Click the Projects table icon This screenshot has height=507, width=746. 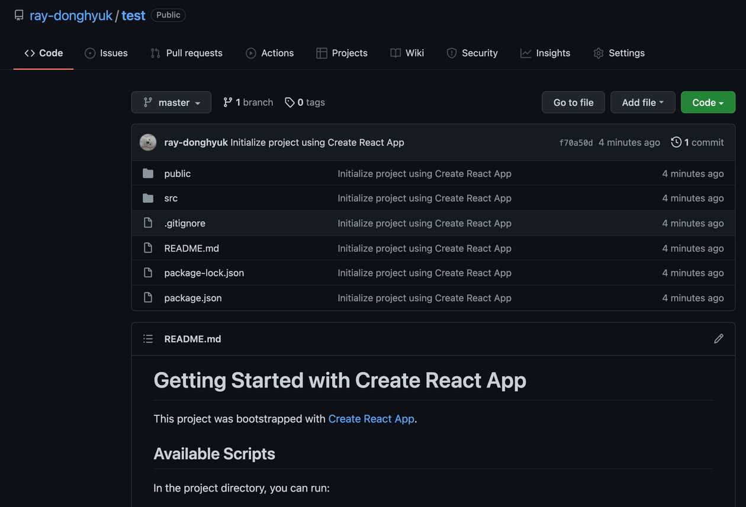coord(321,53)
